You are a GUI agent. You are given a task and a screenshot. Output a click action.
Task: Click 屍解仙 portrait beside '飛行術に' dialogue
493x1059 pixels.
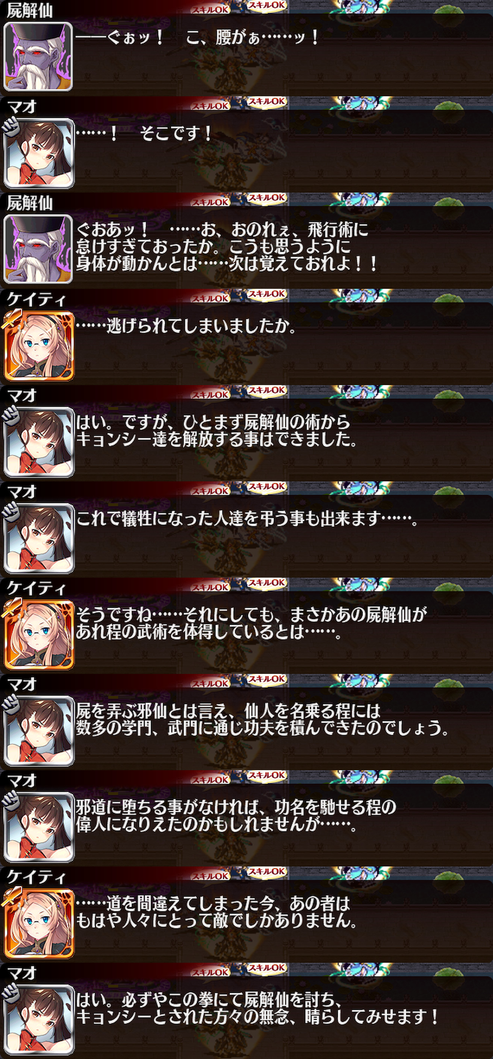point(38,249)
